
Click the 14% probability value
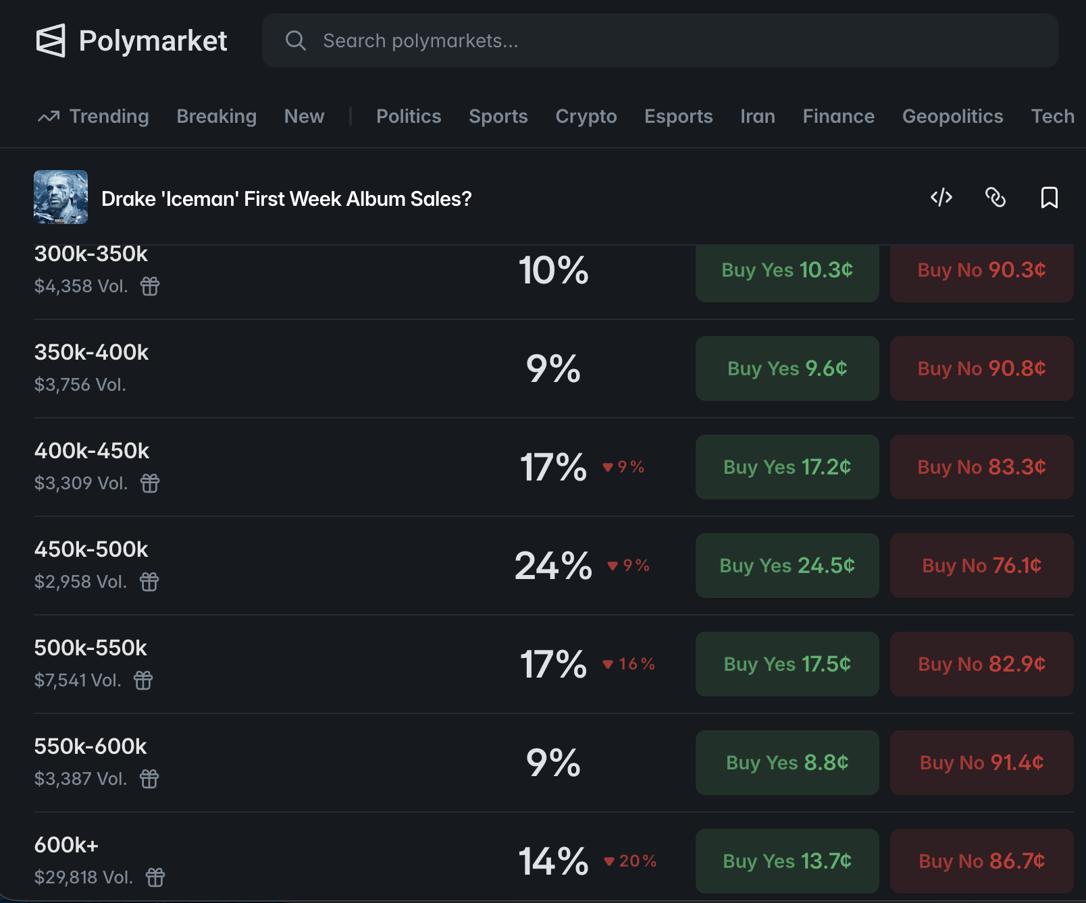pyautogui.click(x=553, y=861)
